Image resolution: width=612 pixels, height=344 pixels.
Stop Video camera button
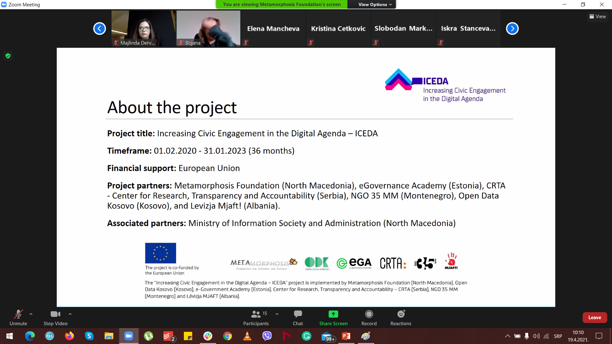55,318
